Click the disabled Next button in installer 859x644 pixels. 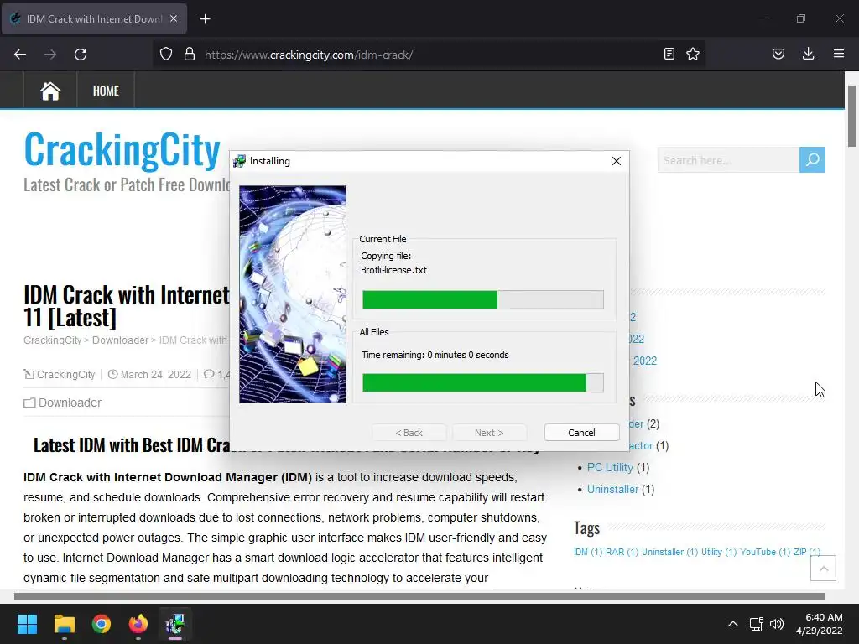[489, 433]
